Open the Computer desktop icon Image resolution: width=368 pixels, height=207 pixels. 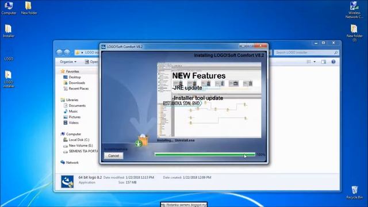[9, 7]
